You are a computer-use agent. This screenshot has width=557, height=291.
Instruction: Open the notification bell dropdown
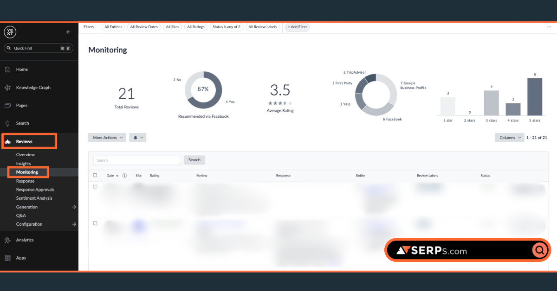[x=138, y=138]
